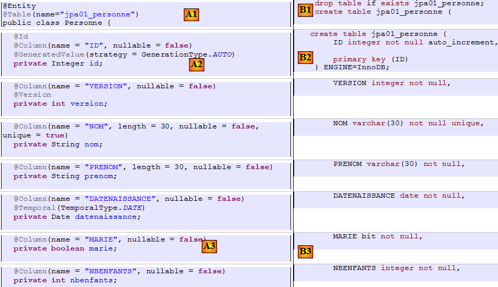Click the A1 marker label

click(191, 15)
